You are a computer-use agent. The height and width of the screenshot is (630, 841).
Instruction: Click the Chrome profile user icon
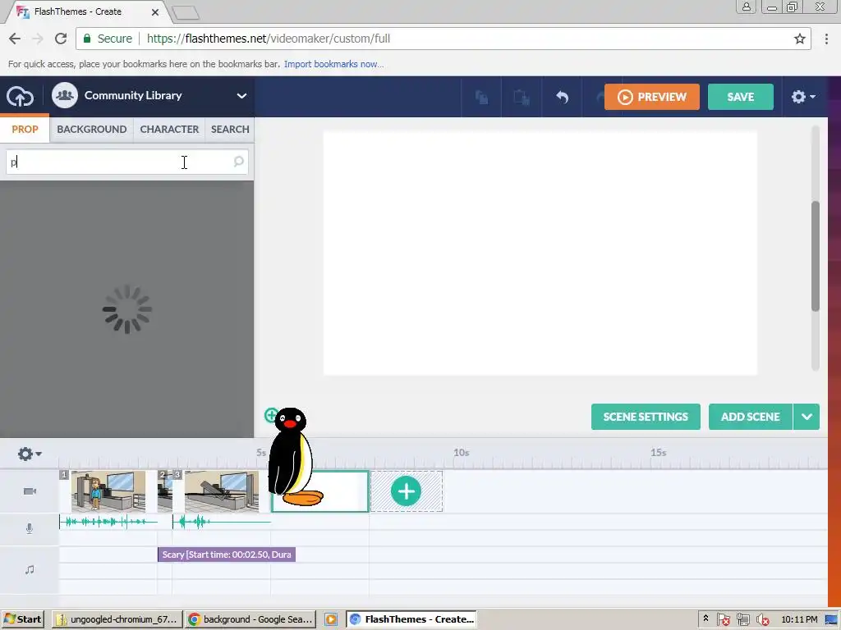click(746, 7)
